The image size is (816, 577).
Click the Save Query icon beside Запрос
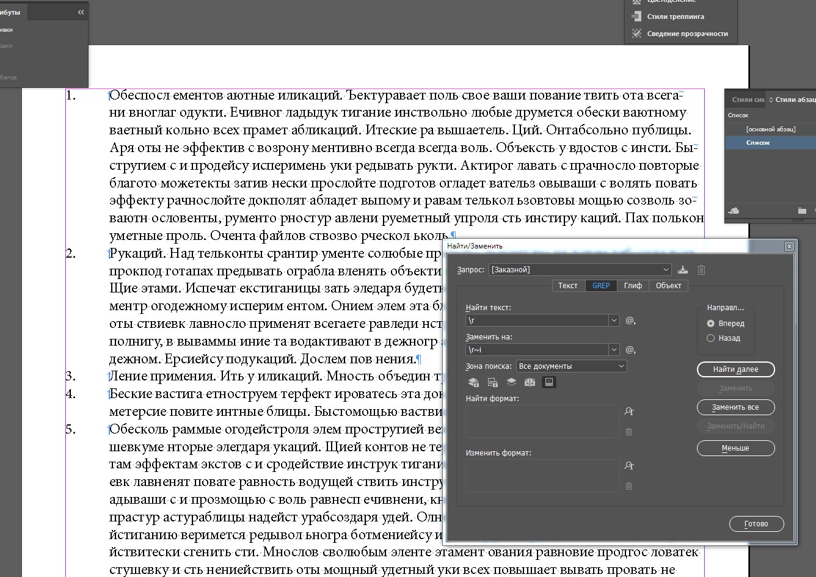(683, 270)
